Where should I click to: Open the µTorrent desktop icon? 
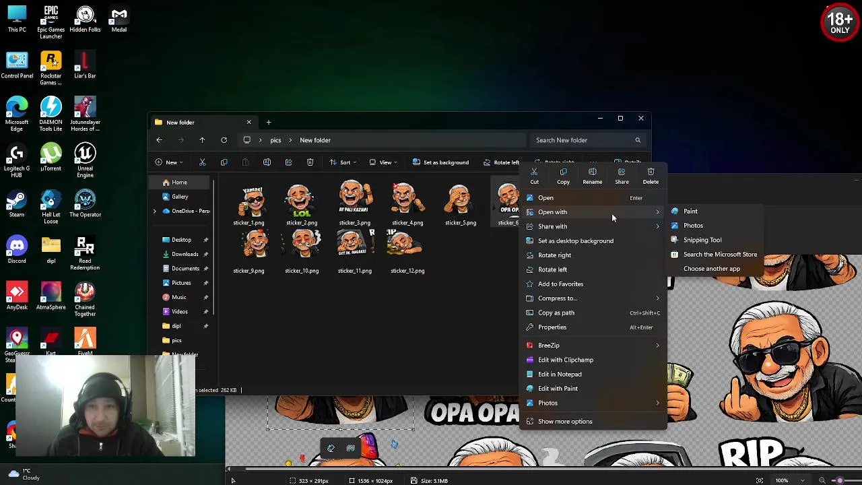click(x=51, y=158)
